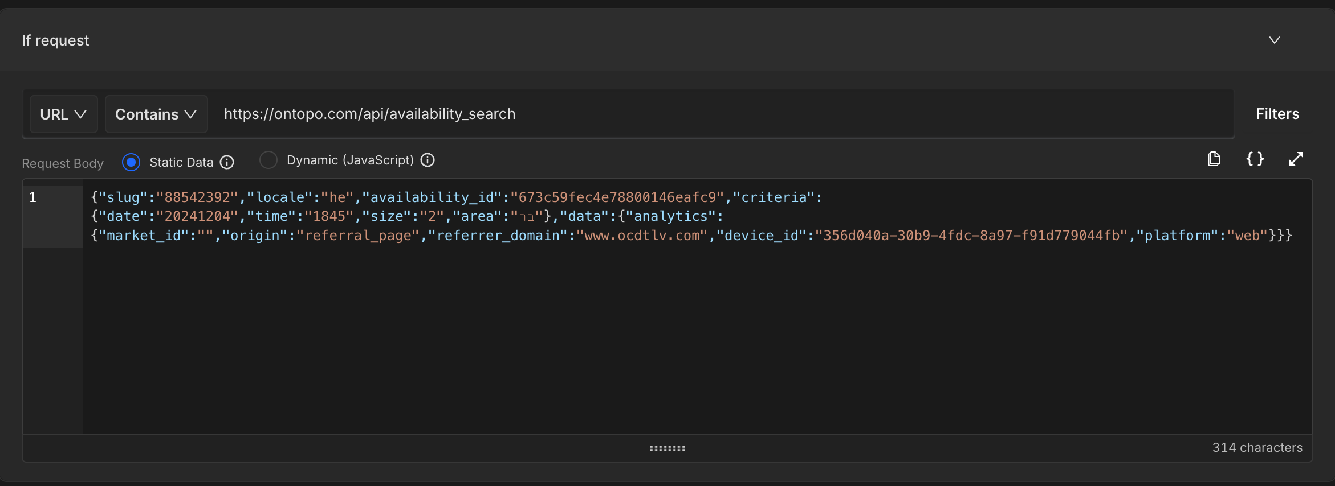
Task: Click the "20241204" date value
Action: click(197, 216)
